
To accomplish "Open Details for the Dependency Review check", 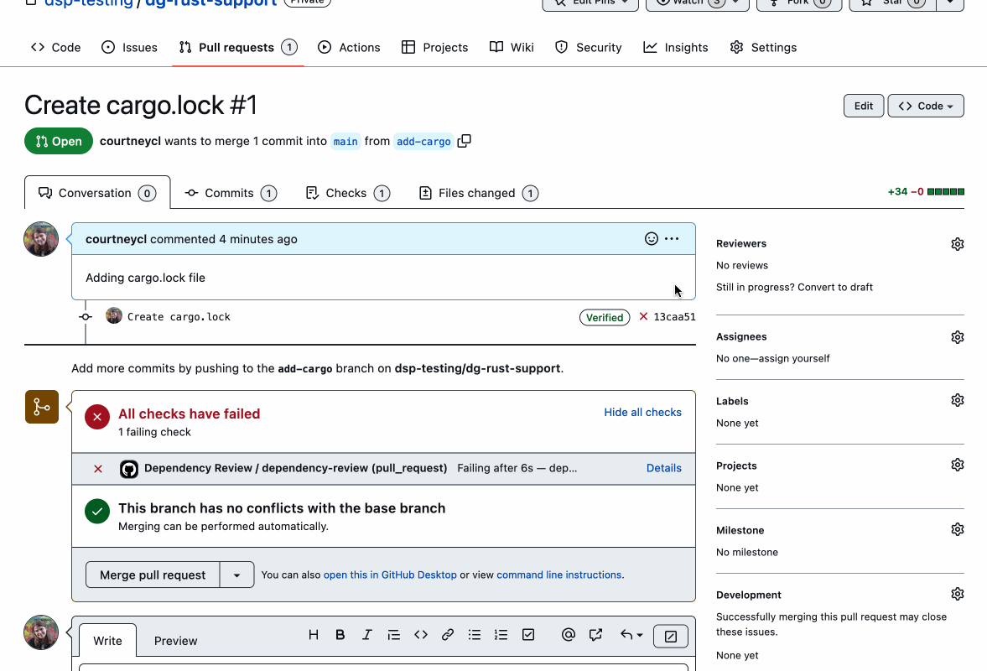I will (x=663, y=468).
